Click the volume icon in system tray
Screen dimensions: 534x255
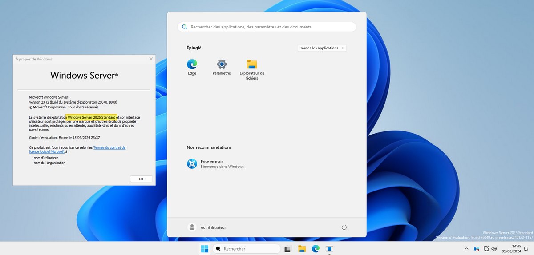pos(494,249)
